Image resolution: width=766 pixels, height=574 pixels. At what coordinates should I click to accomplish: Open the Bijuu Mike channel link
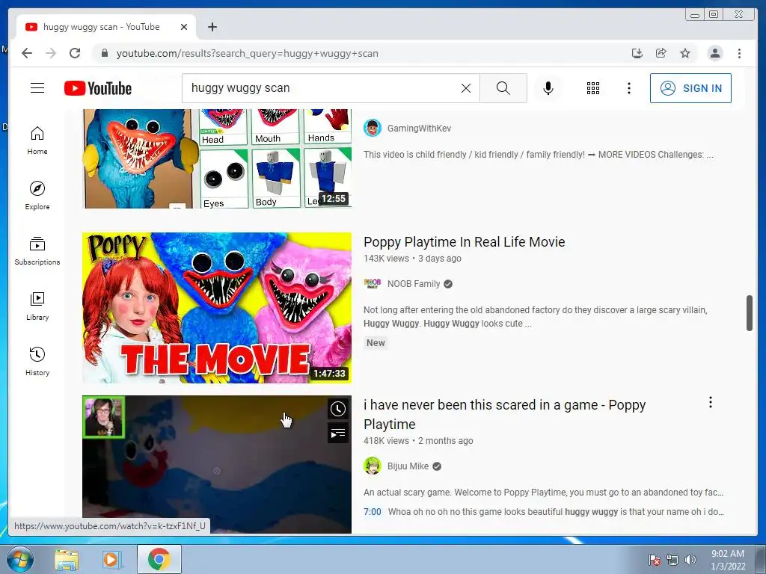pyautogui.click(x=408, y=466)
